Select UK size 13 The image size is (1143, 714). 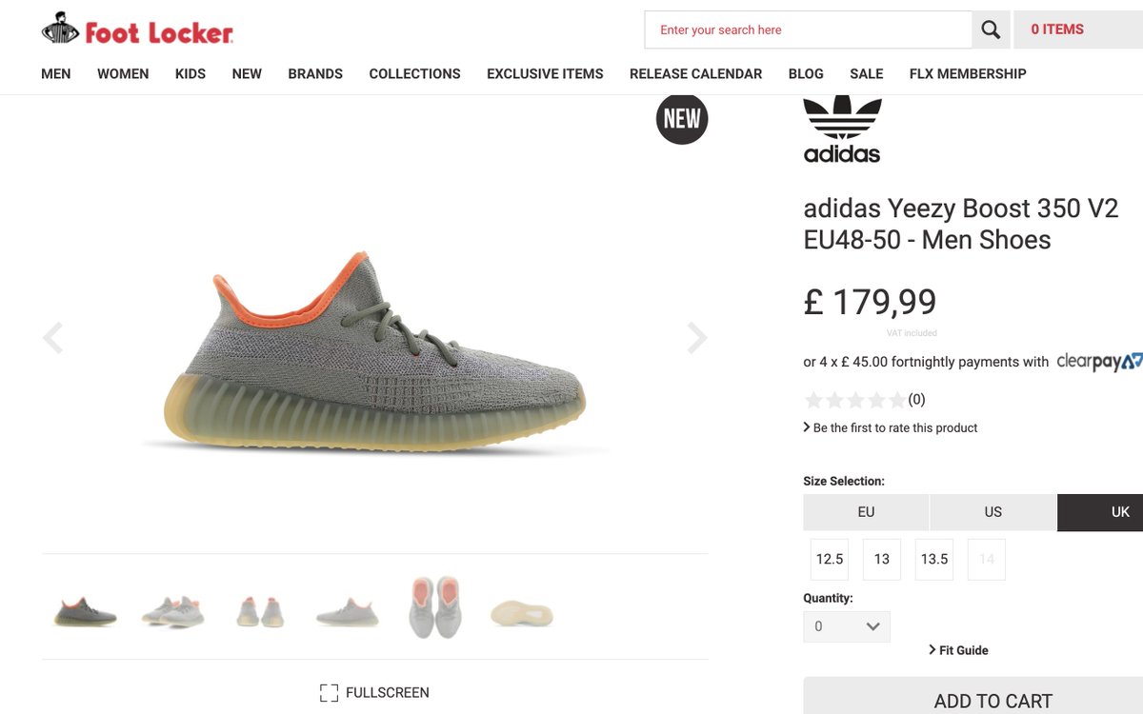tap(882, 559)
